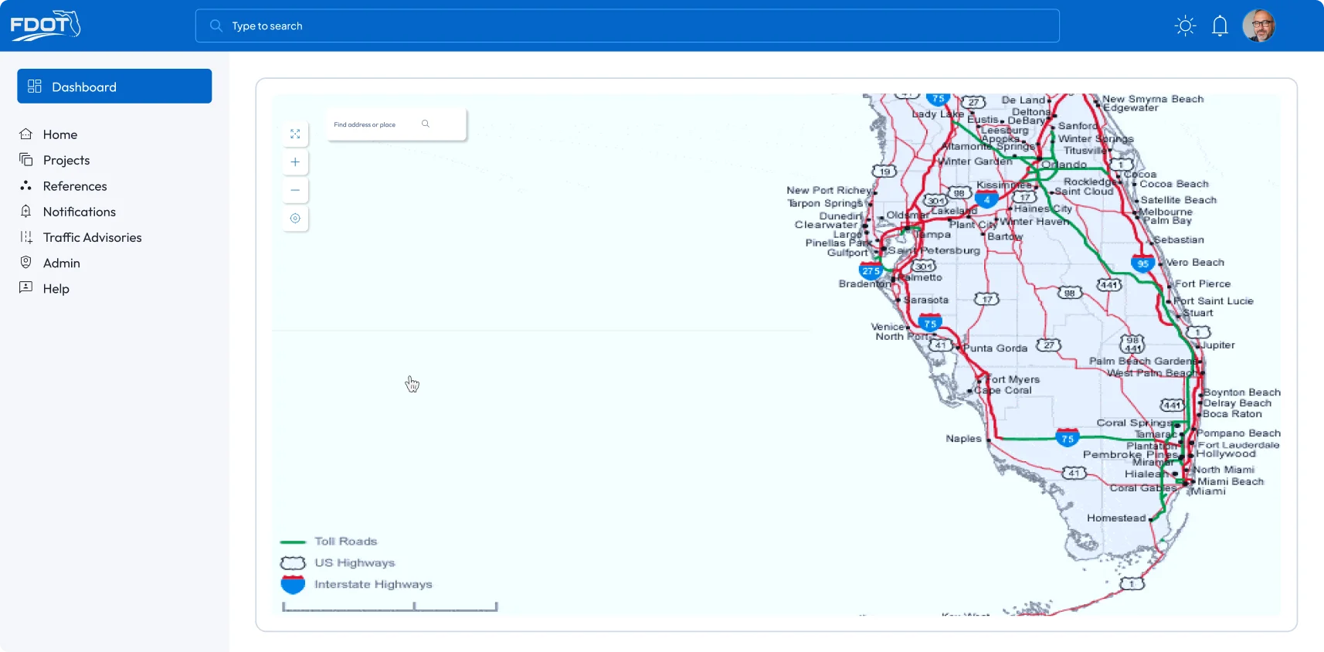Click the locate-me target icon on map
Image resolution: width=1324 pixels, height=652 pixels.
pos(295,219)
